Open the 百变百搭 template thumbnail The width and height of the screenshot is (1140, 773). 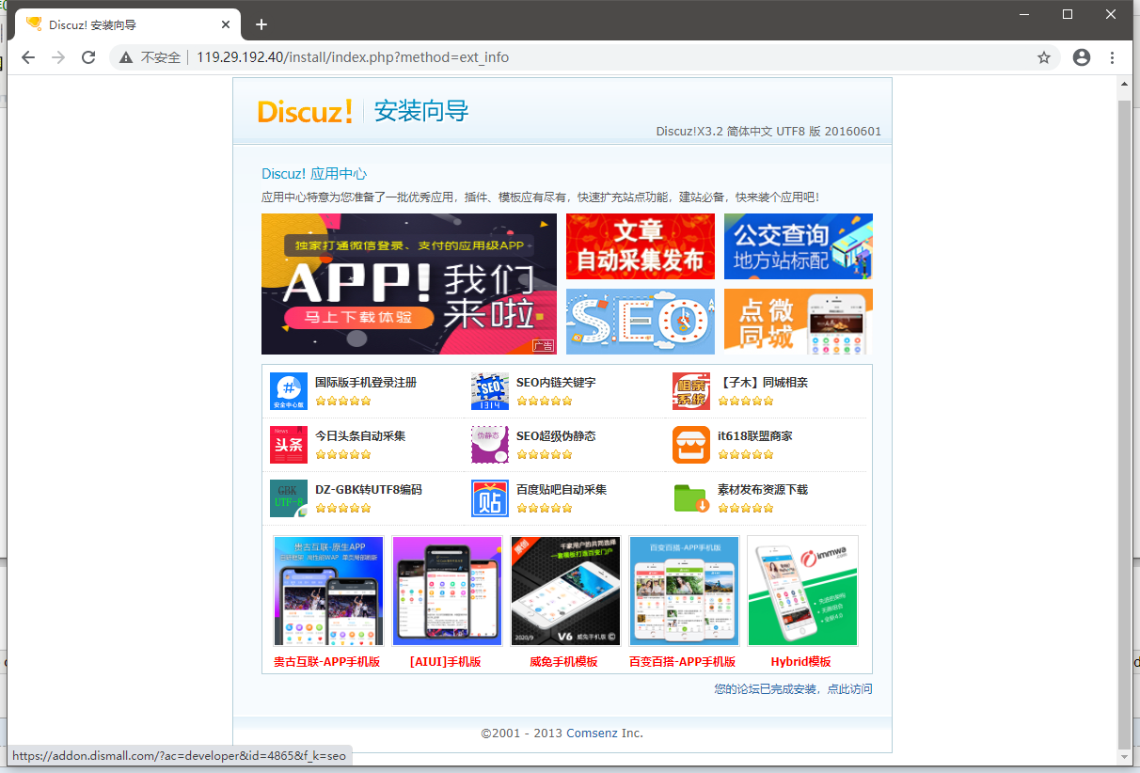click(685, 591)
